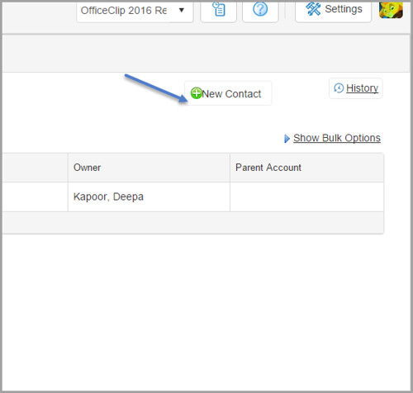Sort by the Owner column header
Screen dimensions: 413x393
pos(149,168)
